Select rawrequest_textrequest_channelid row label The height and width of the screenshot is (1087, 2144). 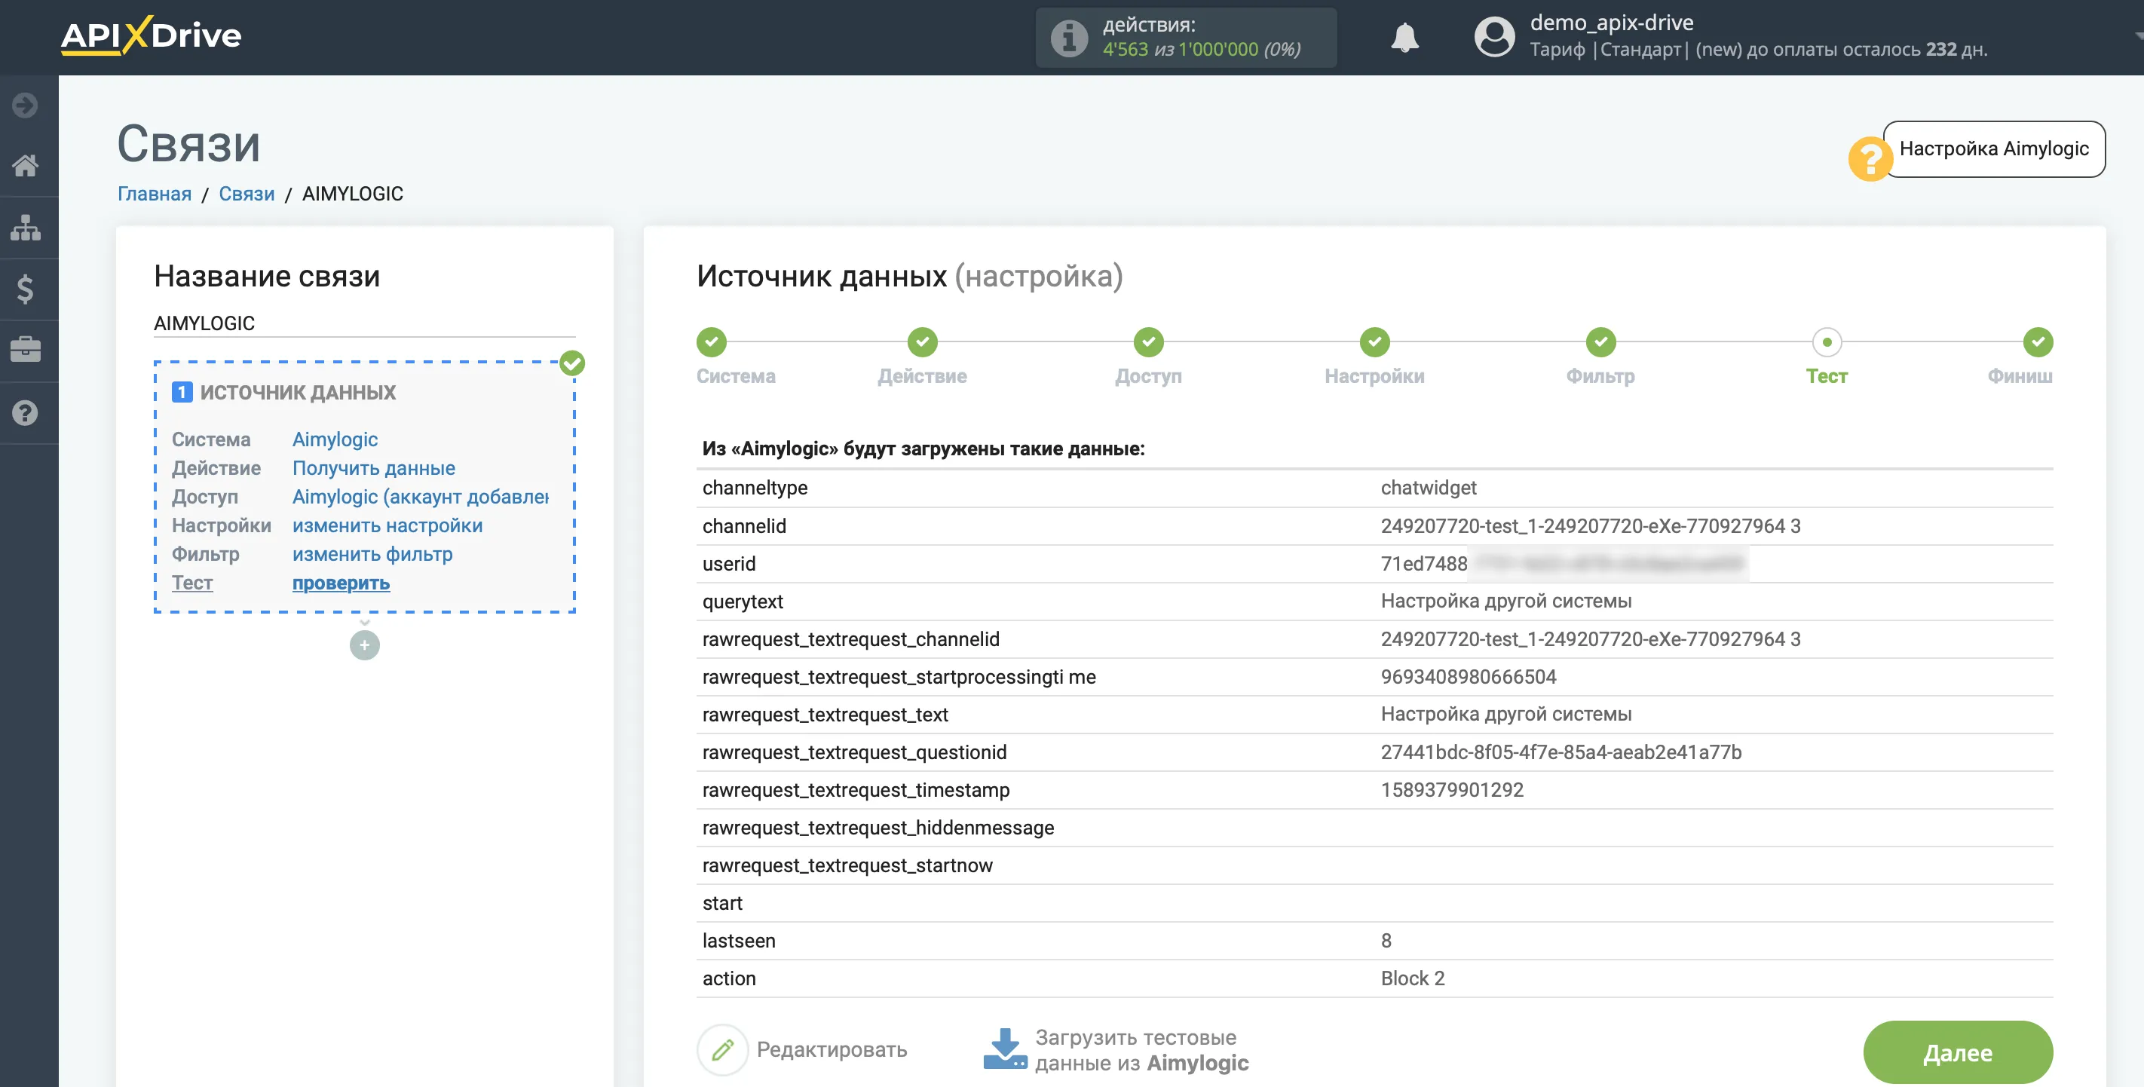click(x=850, y=639)
